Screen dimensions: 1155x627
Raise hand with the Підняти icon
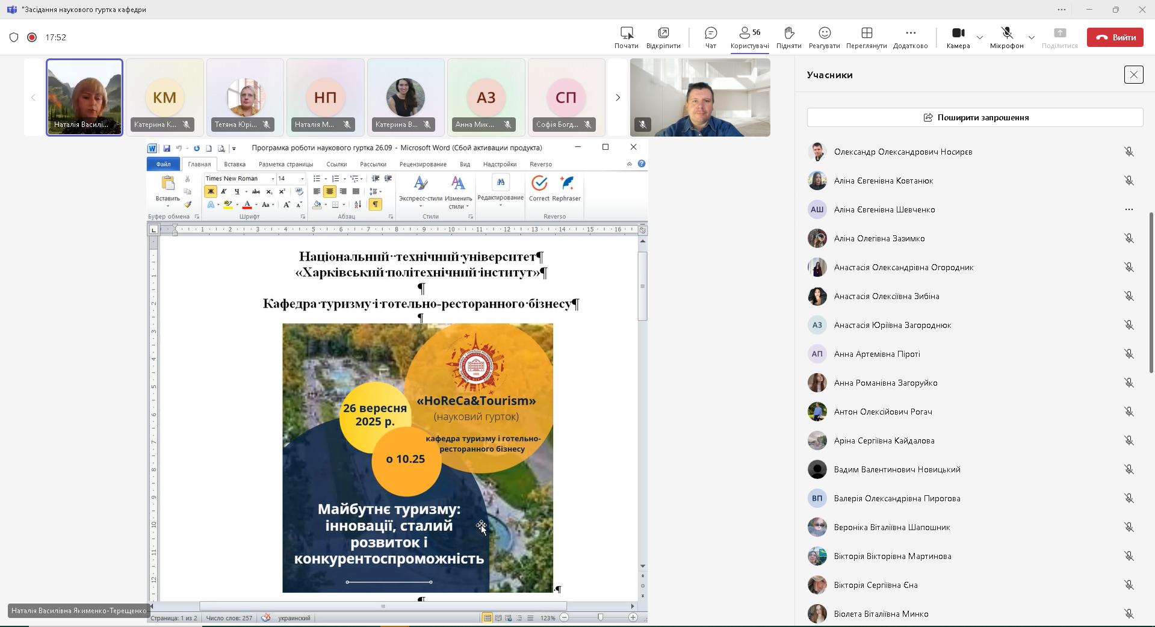pyautogui.click(x=788, y=37)
